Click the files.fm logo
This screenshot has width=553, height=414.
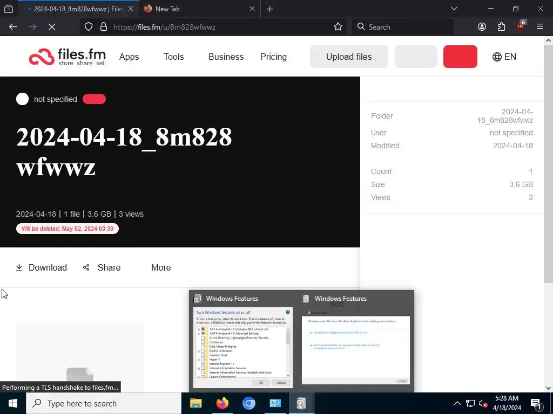tap(68, 57)
